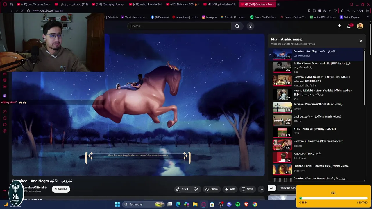
Task: Open the account avatar menu
Action: [360, 26]
